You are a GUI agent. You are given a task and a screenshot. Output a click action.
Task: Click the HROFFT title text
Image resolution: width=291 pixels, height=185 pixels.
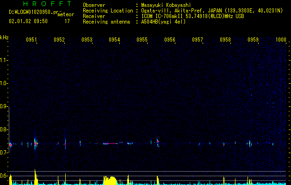click(48, 4)
